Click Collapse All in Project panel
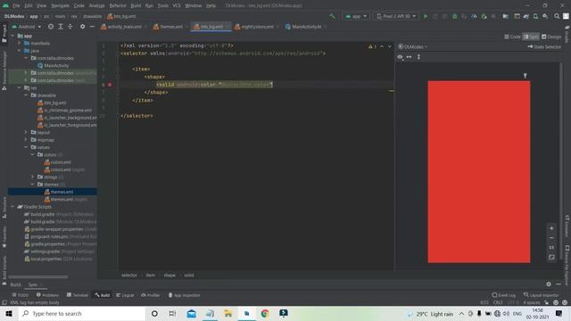This screenshot has height=321, width=571. coord(70,27)
